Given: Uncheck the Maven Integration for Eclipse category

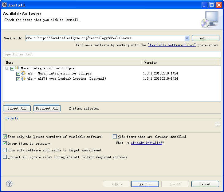Looking at the screenshot, I should (12, 68).
